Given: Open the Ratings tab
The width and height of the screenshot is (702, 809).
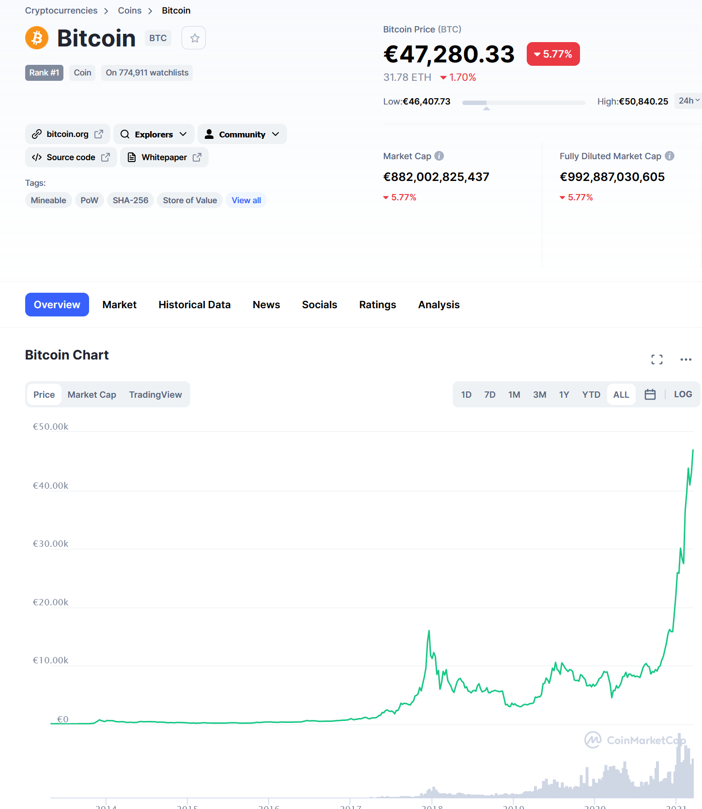Looking at the screenshot, I should pos(378,304).
